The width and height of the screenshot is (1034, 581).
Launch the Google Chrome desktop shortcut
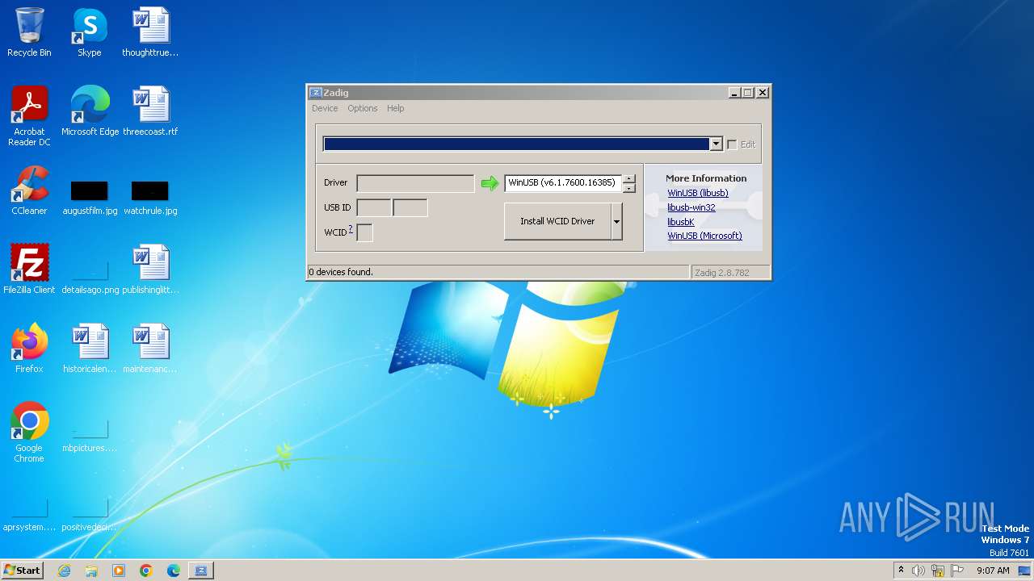pos(29,433)
